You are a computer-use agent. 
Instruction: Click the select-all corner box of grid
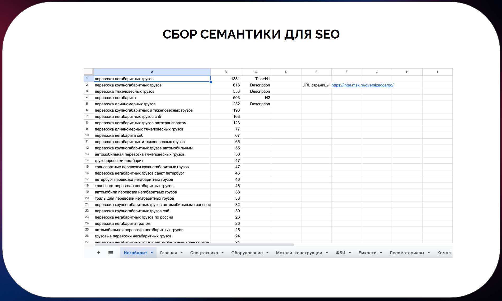pyautogui.click(x=89, y=72)
